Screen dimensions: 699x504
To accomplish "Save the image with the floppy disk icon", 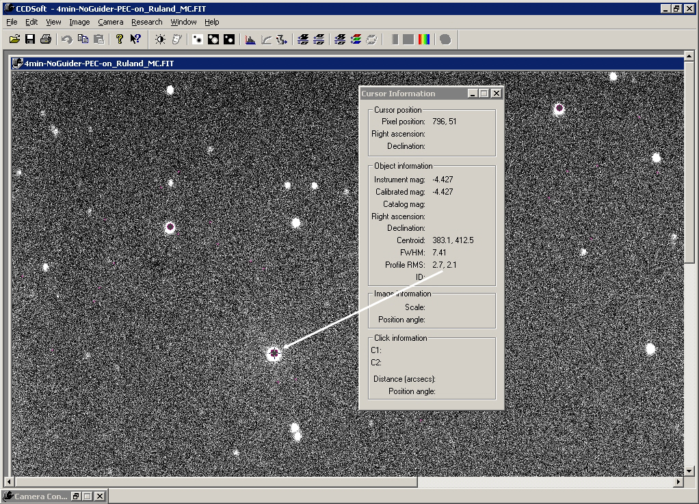I will (x=30, y=39).
